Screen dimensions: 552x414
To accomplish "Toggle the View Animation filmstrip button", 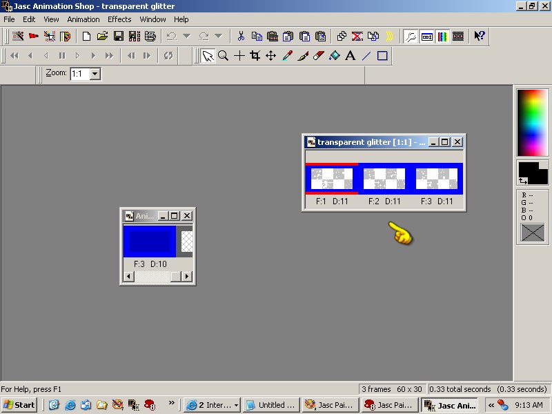I will 457,36.
